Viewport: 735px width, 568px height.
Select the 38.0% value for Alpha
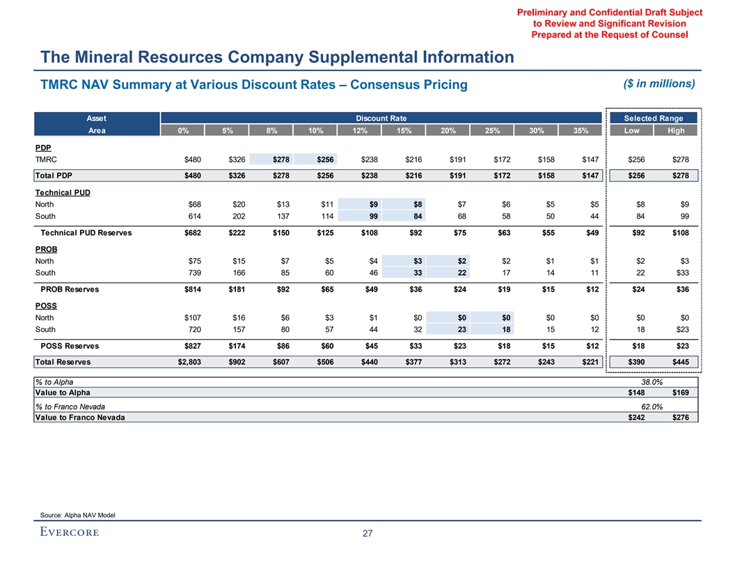[x=654, y=382]
